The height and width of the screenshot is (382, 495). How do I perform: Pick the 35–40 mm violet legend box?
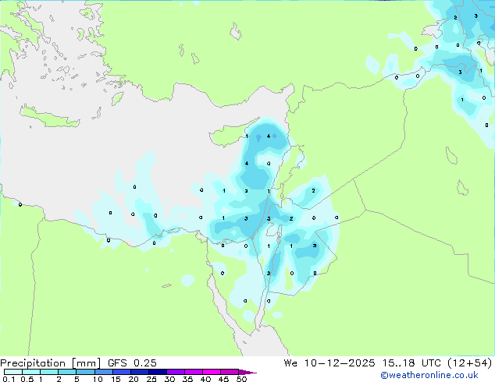(194, 372)
